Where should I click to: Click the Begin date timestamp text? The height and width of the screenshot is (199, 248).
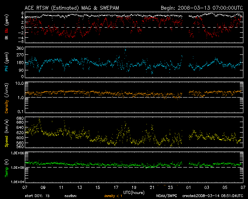(201, 7)
